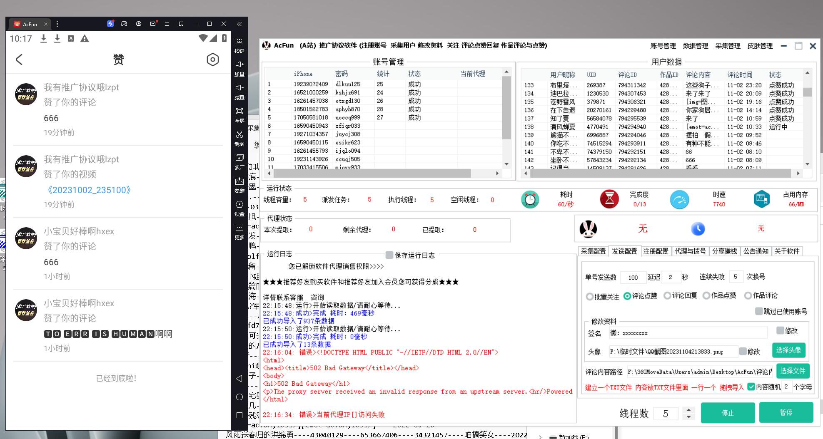Image resolution: width=823 pixels, height=439 pixels.
Task: Click the 选择头像 button
Action: [x=788, y=350]
